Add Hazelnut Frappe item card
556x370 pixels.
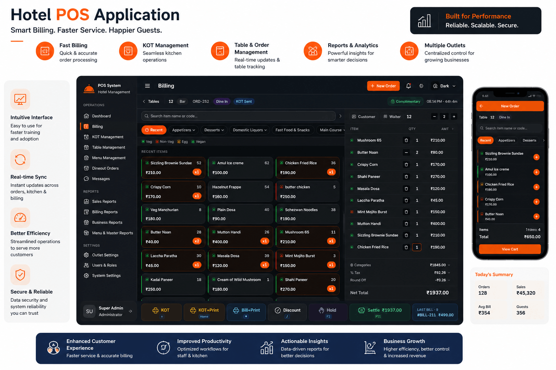click(x=240, y=192)
